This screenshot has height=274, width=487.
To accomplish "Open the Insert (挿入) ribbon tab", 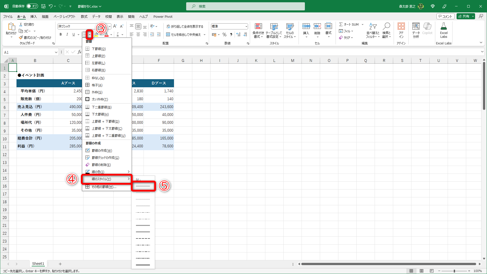I will pos(33,16).
